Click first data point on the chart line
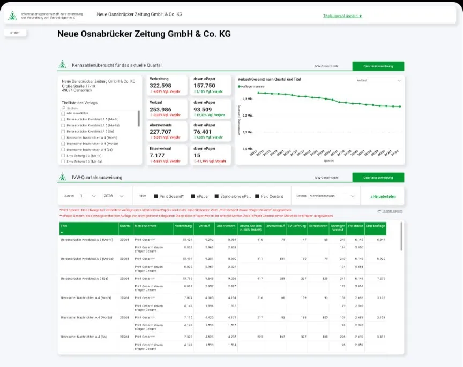463x367 pixels. point(258,93)
